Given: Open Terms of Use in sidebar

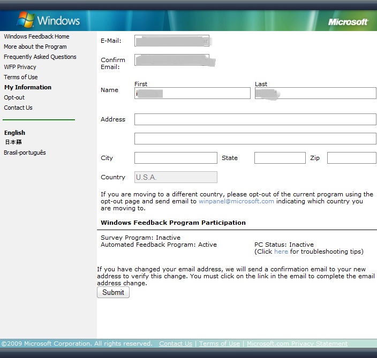Looking at the screenshot, I should (x=21, y=77).
